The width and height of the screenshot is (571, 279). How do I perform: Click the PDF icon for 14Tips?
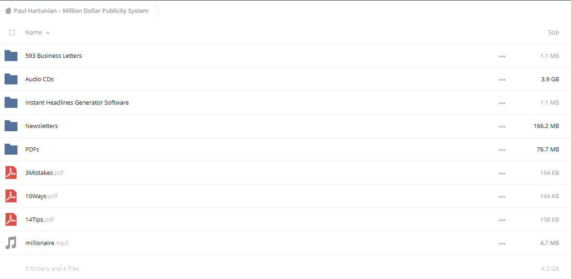[x=11, y=219]
